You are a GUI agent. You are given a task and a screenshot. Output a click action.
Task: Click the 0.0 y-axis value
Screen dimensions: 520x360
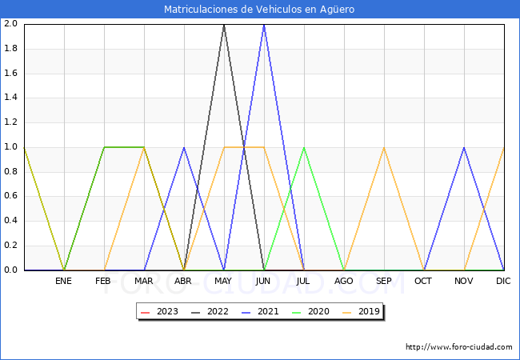[x=10, y=270]
